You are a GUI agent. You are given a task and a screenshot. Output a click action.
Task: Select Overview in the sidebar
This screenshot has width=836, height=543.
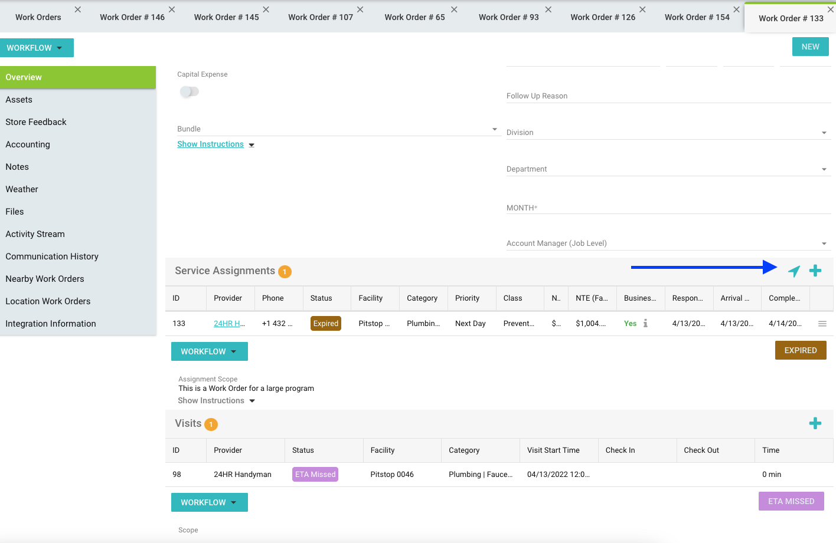coord(78,77)
